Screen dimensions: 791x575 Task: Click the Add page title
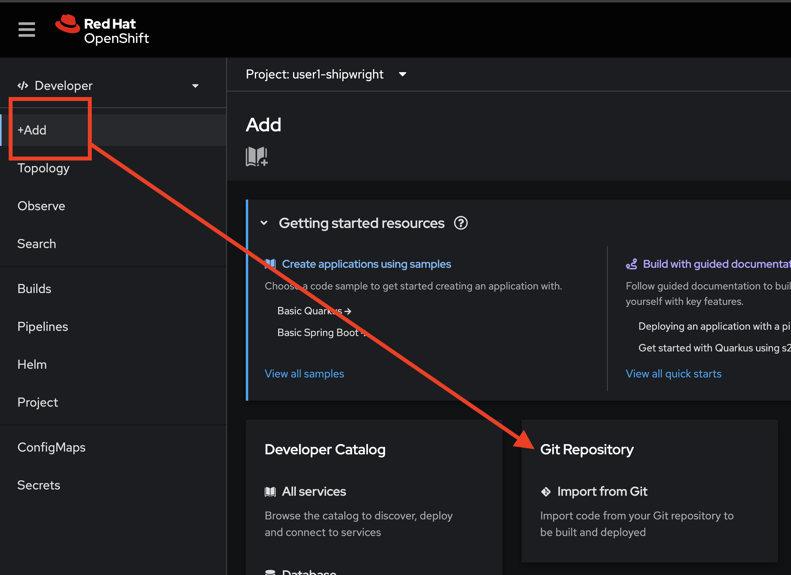click(263, 125)
